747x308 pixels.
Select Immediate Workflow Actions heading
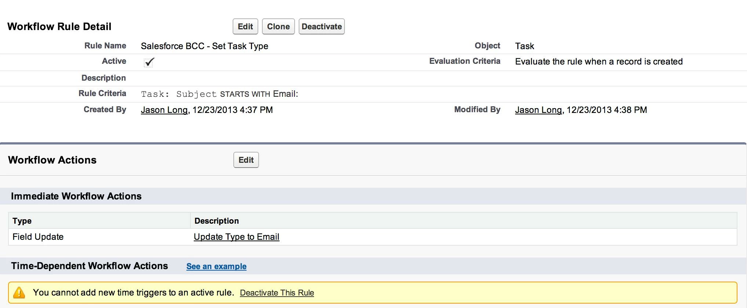(x=76, y=196)
